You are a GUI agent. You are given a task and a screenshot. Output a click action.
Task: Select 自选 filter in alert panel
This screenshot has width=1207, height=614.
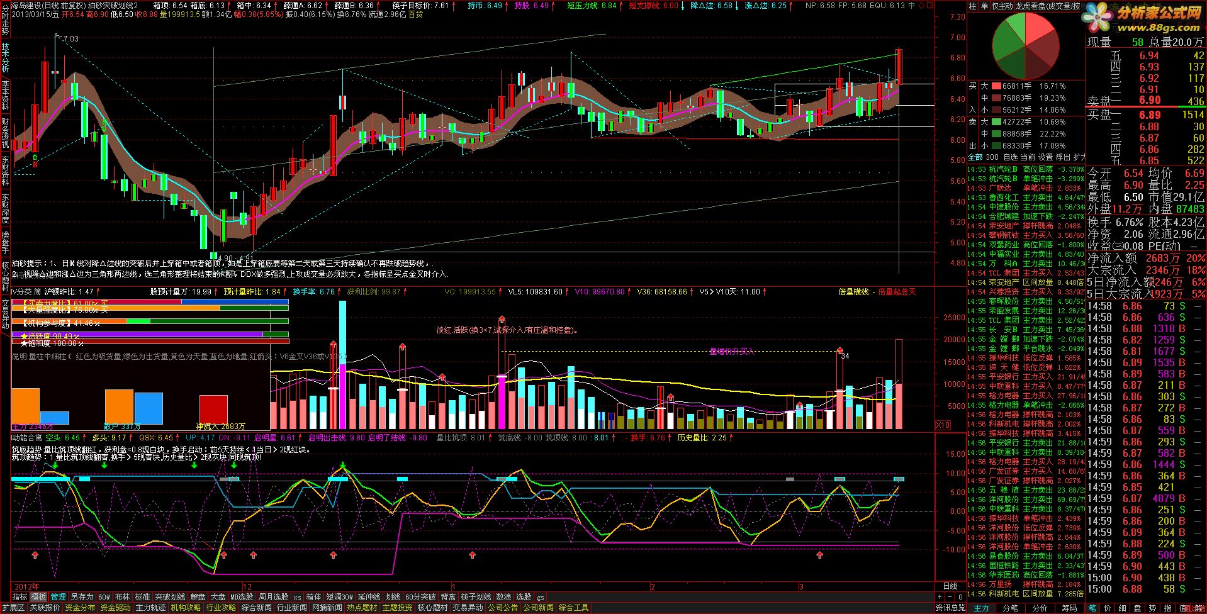(1010, 157)
